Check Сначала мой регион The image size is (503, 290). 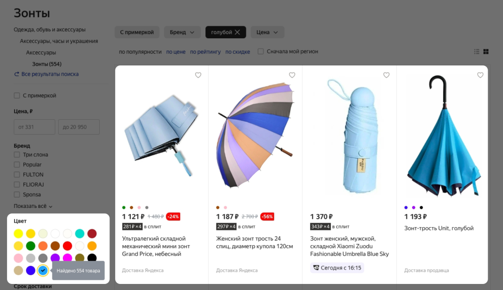(261, 52)
